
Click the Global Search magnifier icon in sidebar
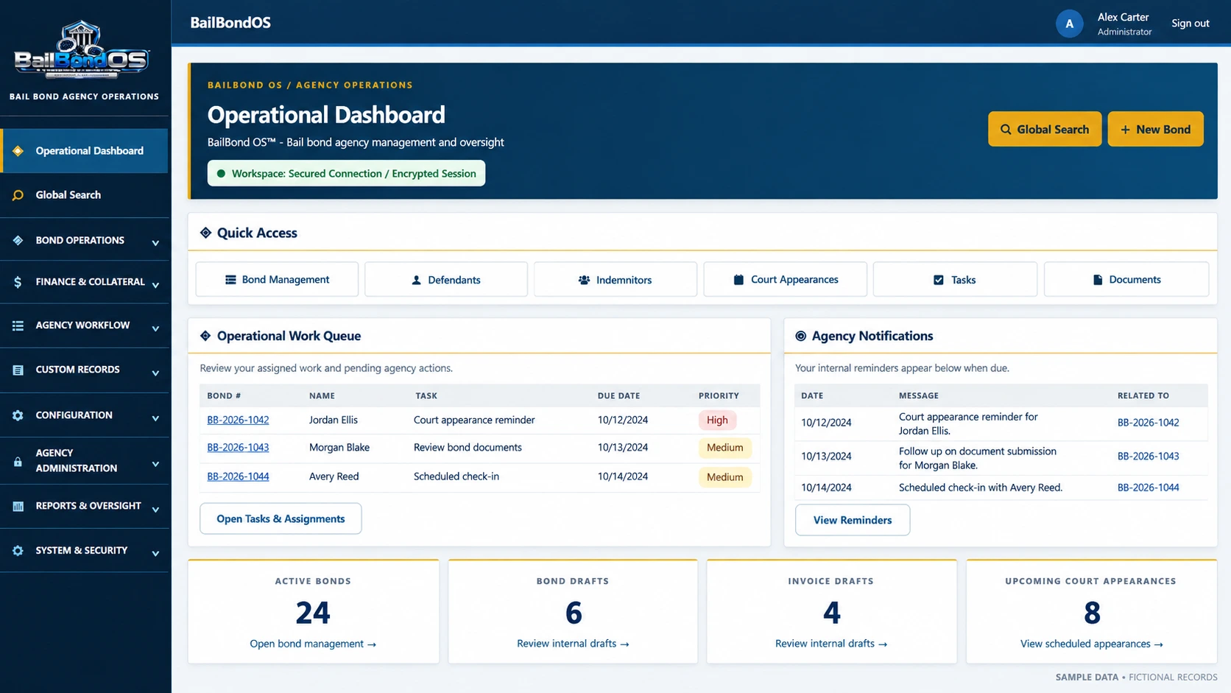(18, 195)
